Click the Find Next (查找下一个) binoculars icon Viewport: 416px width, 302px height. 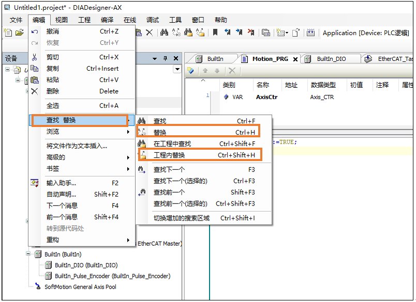pyautogui.click(x=142, y=169)
